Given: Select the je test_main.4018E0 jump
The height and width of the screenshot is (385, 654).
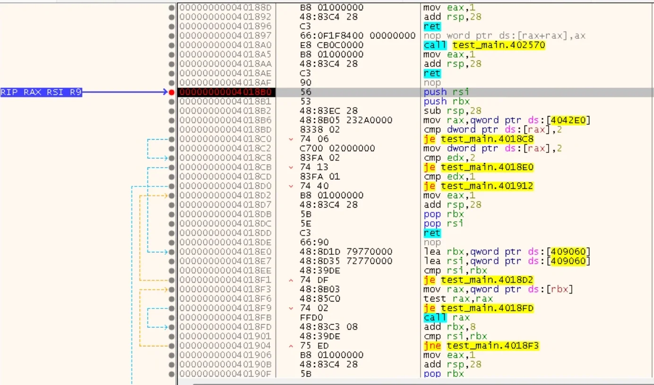Looking at the screenshot, I should 478,167.
